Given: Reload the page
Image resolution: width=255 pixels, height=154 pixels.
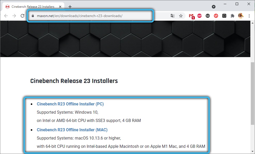Looking at the screenshot, I should click(22, 16).
